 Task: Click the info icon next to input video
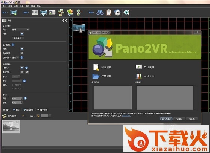13,45
